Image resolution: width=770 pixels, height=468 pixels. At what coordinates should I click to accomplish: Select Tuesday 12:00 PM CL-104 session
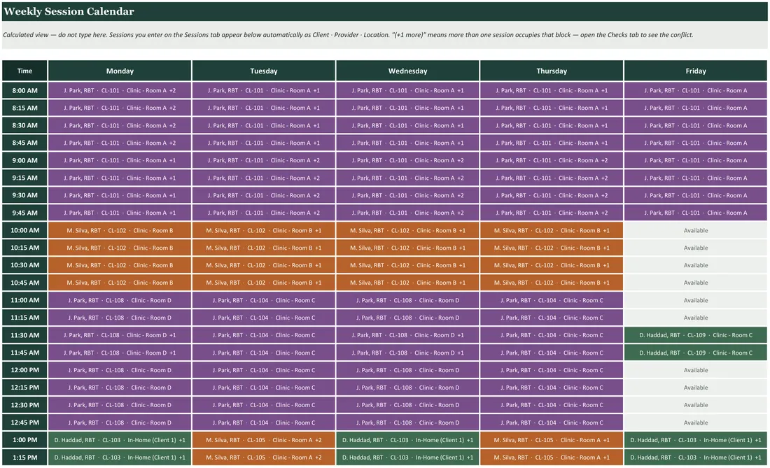coord(264,370)
